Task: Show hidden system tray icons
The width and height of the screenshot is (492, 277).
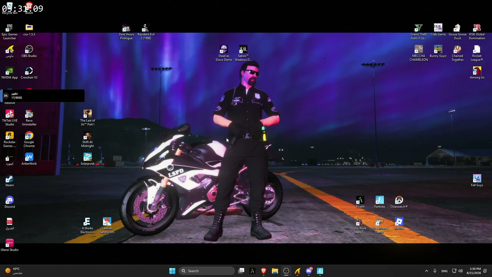Action: click(x=426, y=271)
